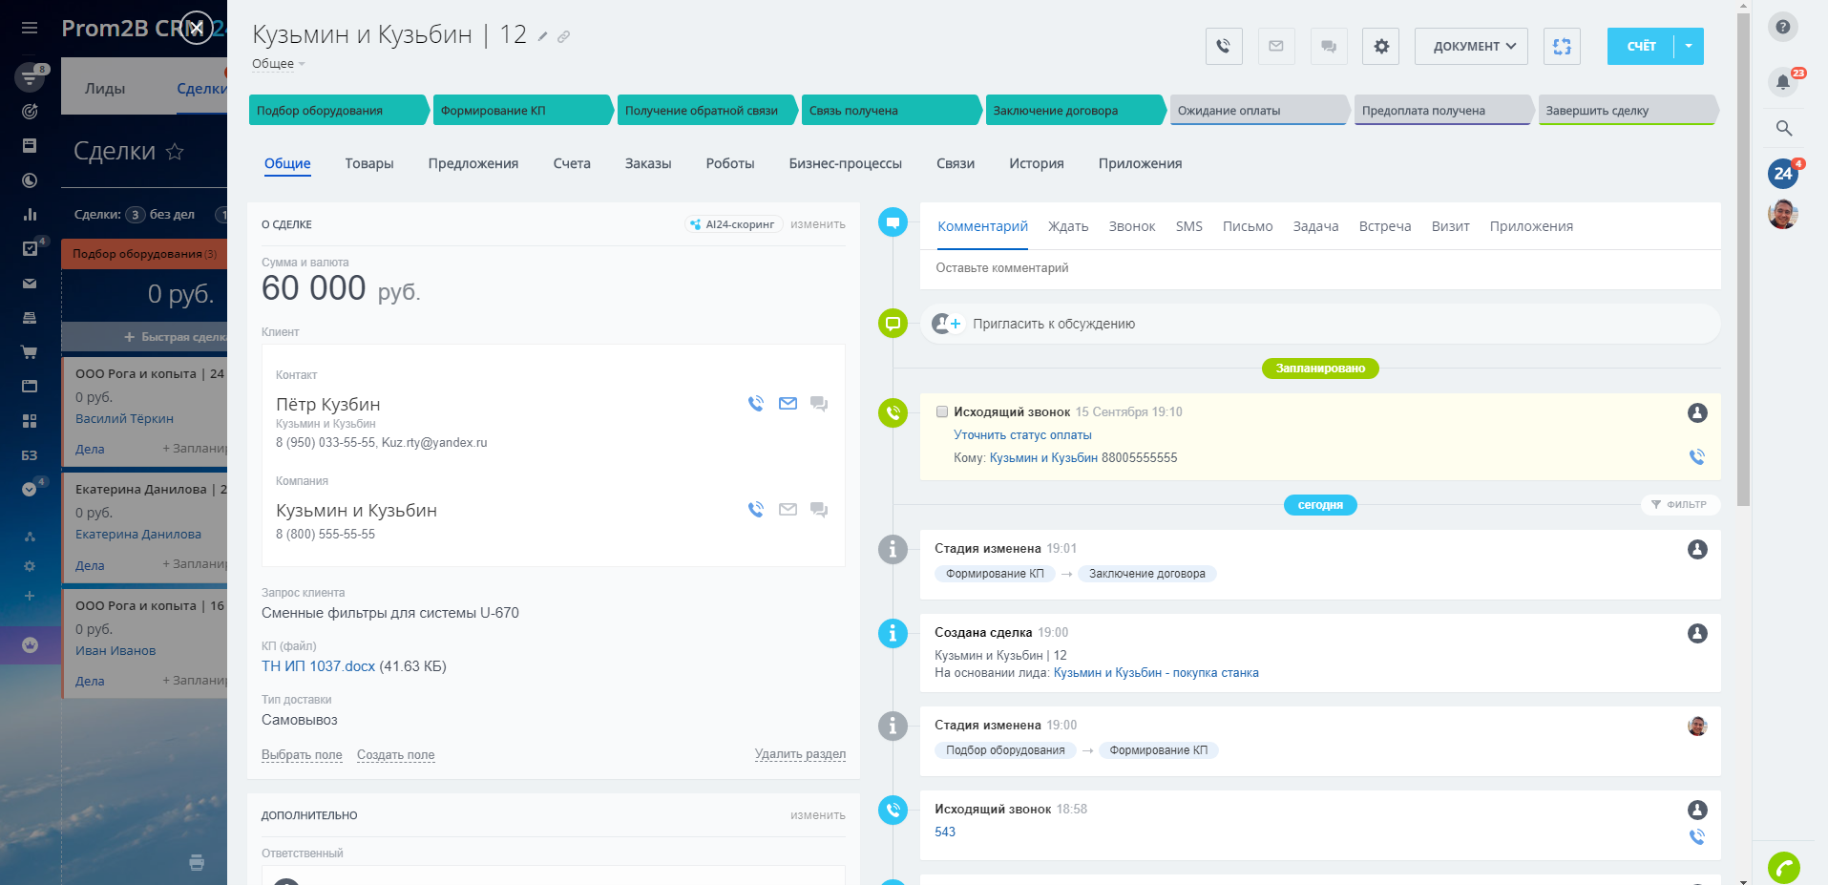Click the help question mark icon
The height and width of the screenshot is (885, 1828).
[1782, 27]
